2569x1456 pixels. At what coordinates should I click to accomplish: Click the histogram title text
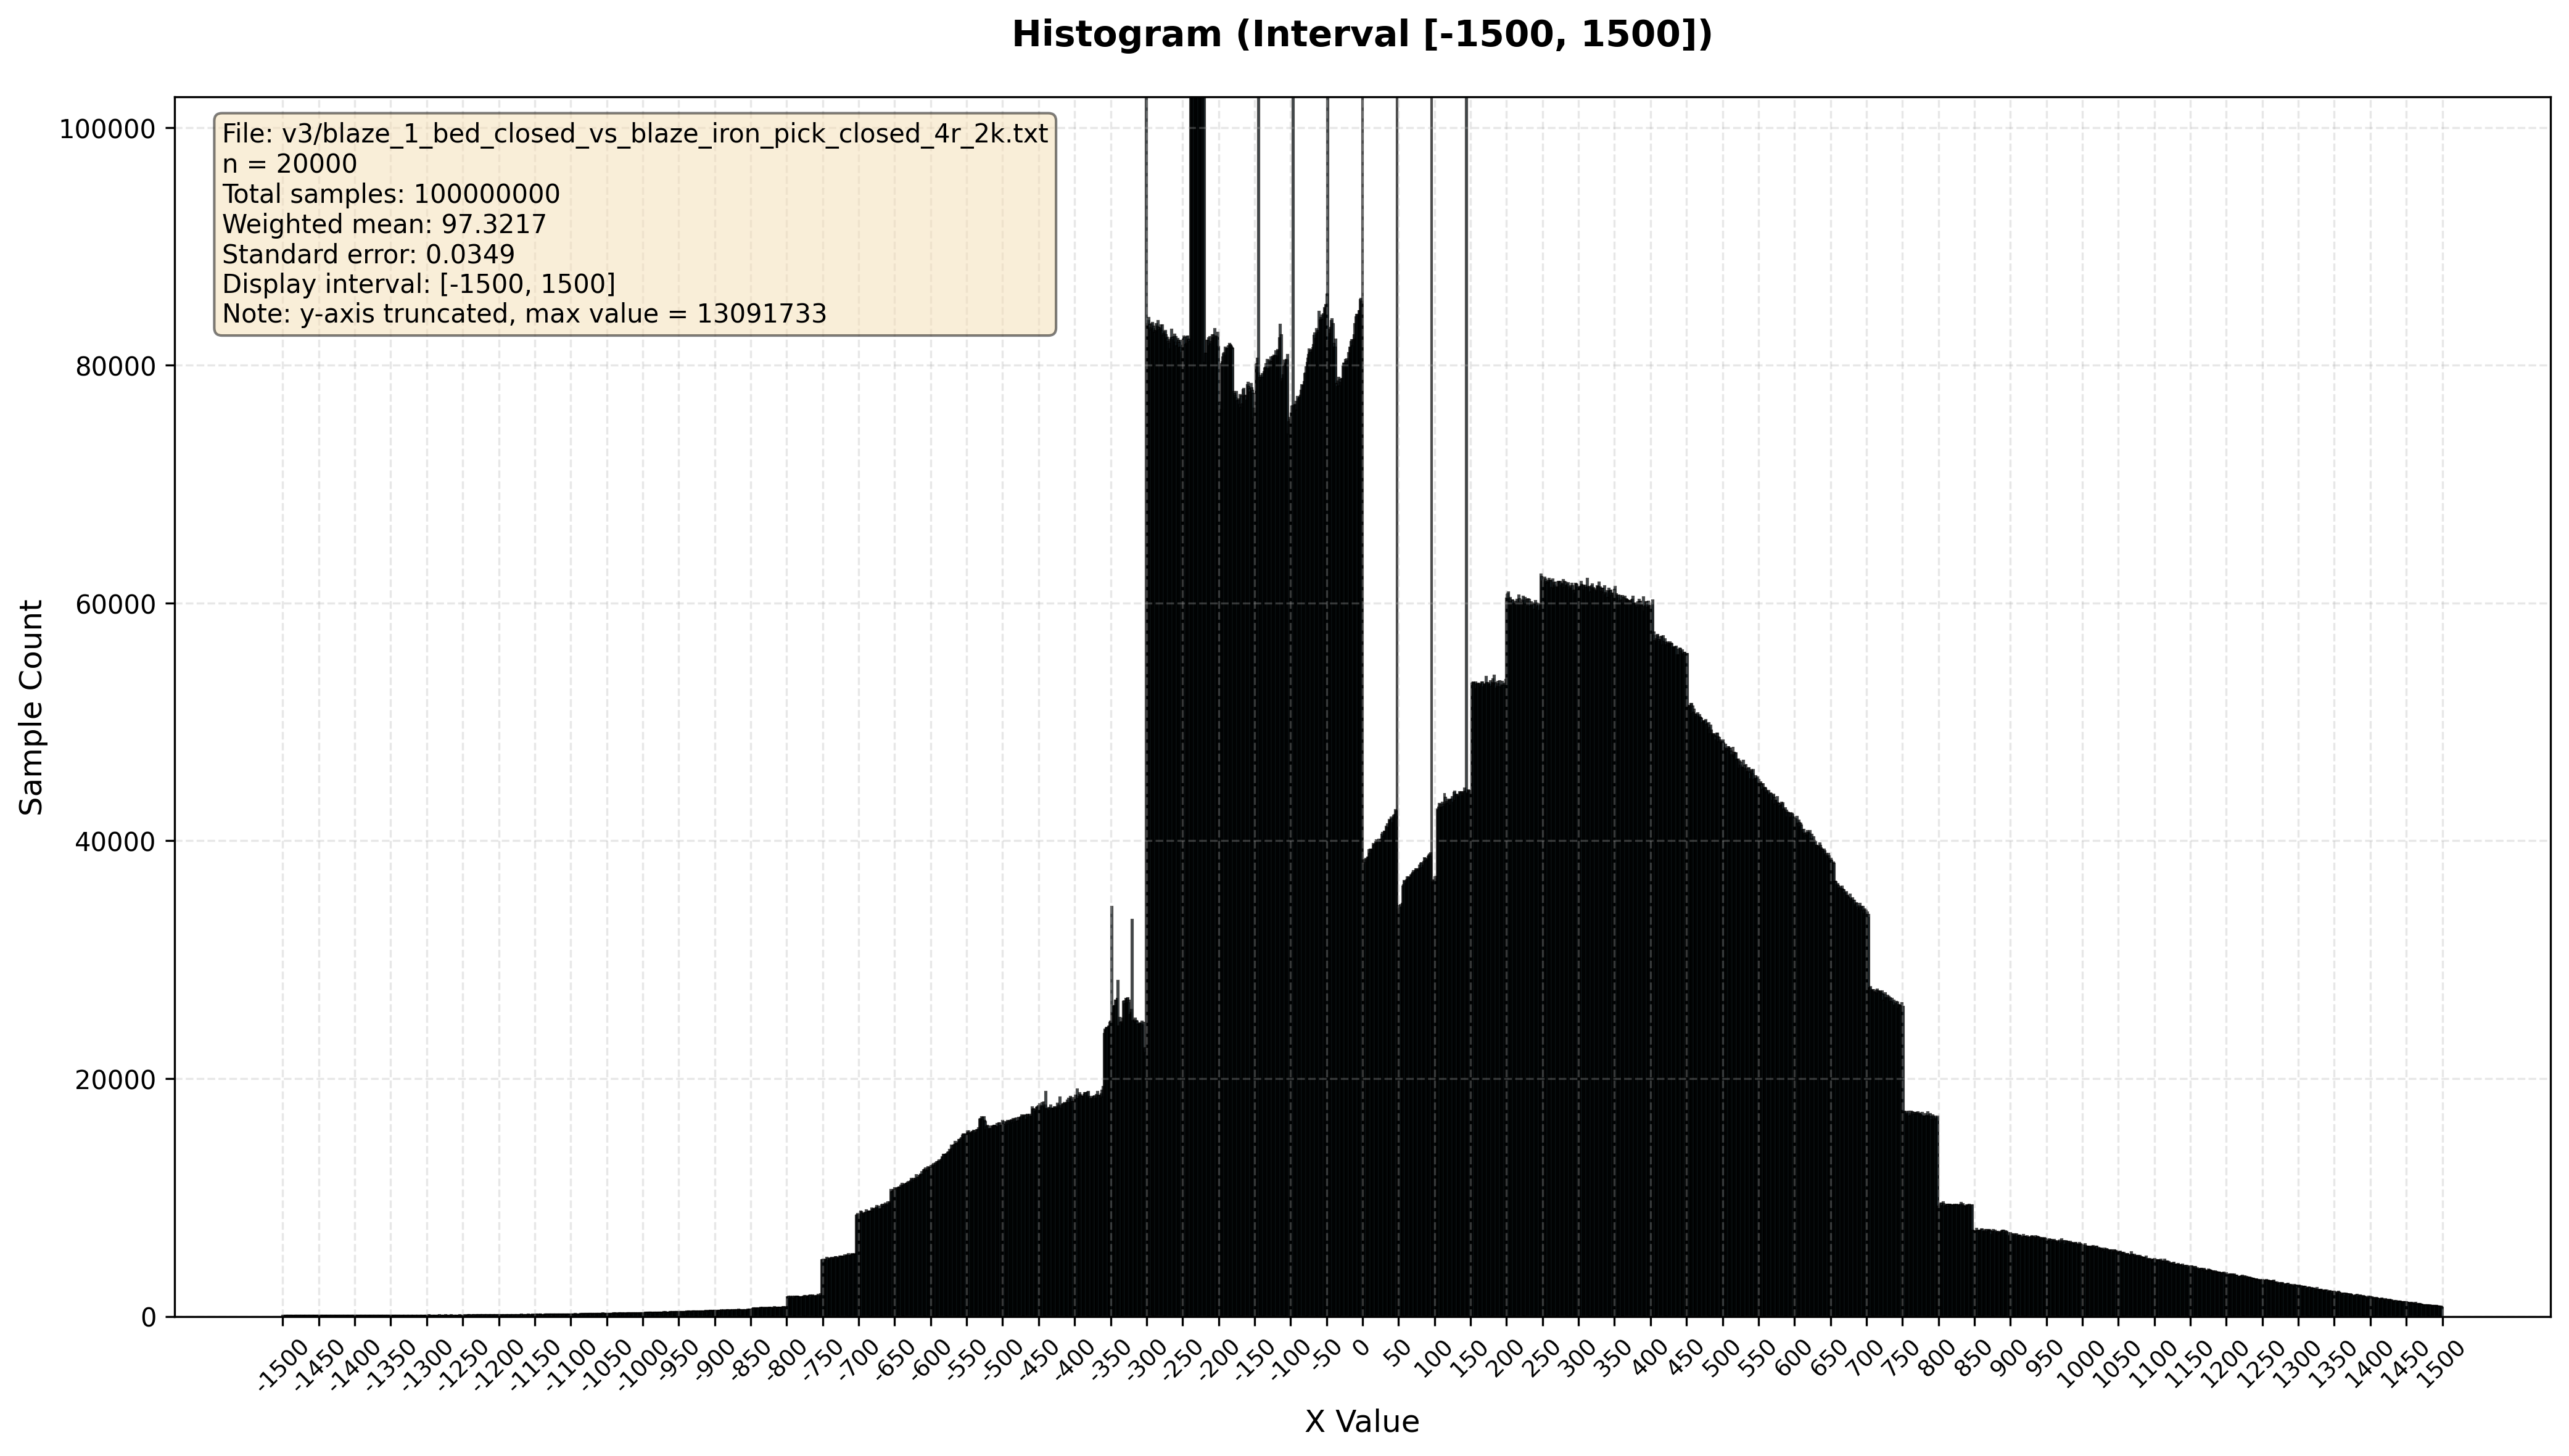pos(1361,35)
